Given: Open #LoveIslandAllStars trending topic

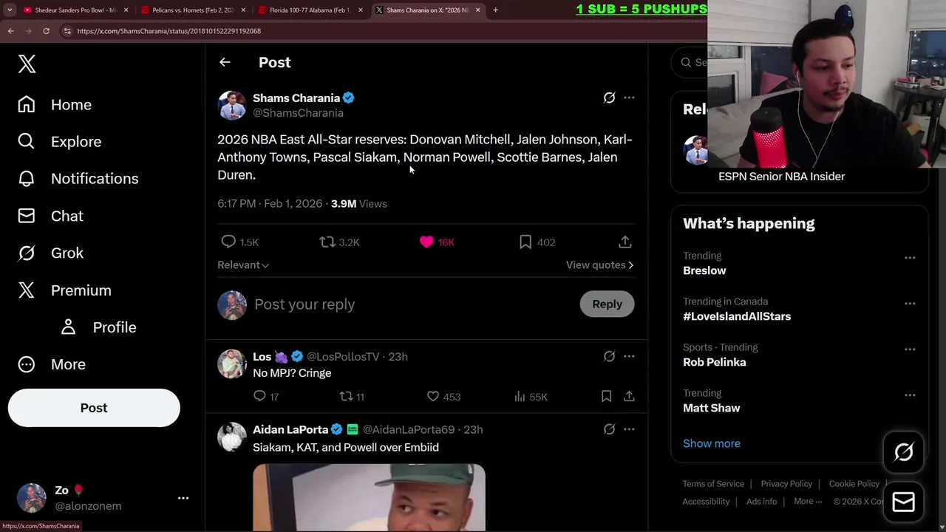Looking at the screenshot, I should [737, 316].
